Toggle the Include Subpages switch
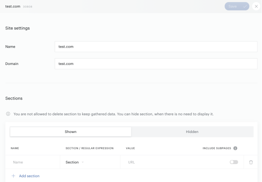The image size is (262, 182). pyautogui.click(x=234, y=162)
